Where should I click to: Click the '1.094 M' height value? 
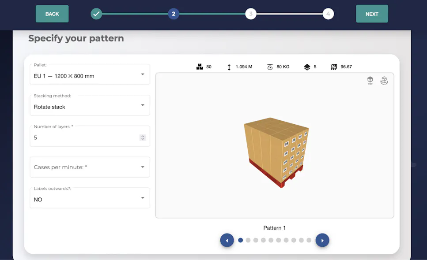[244, 67]
